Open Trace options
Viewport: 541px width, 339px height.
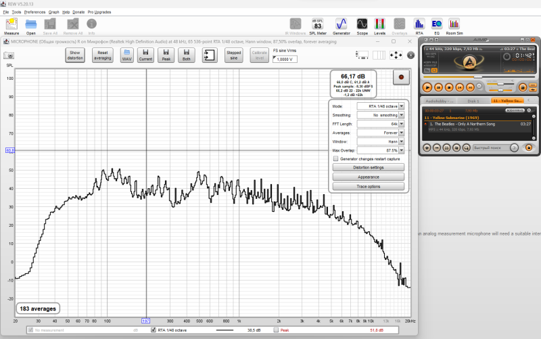368,186
